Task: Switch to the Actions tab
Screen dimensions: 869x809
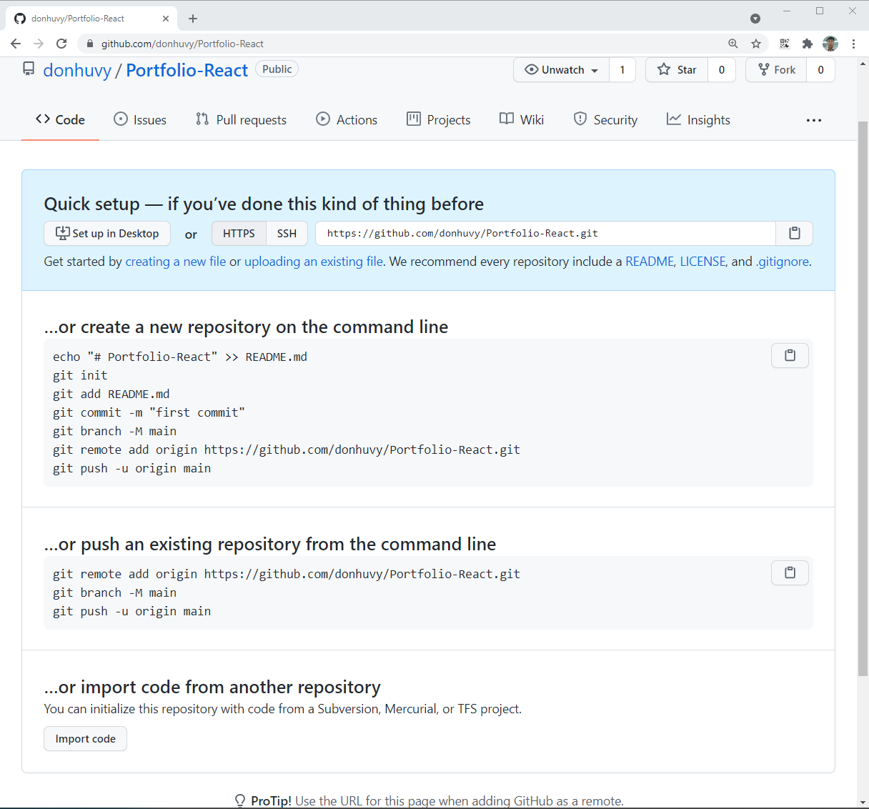Action: (x=347, y=120)
